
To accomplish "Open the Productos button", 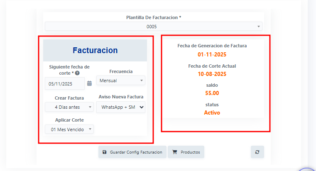I will pos(186,152).
